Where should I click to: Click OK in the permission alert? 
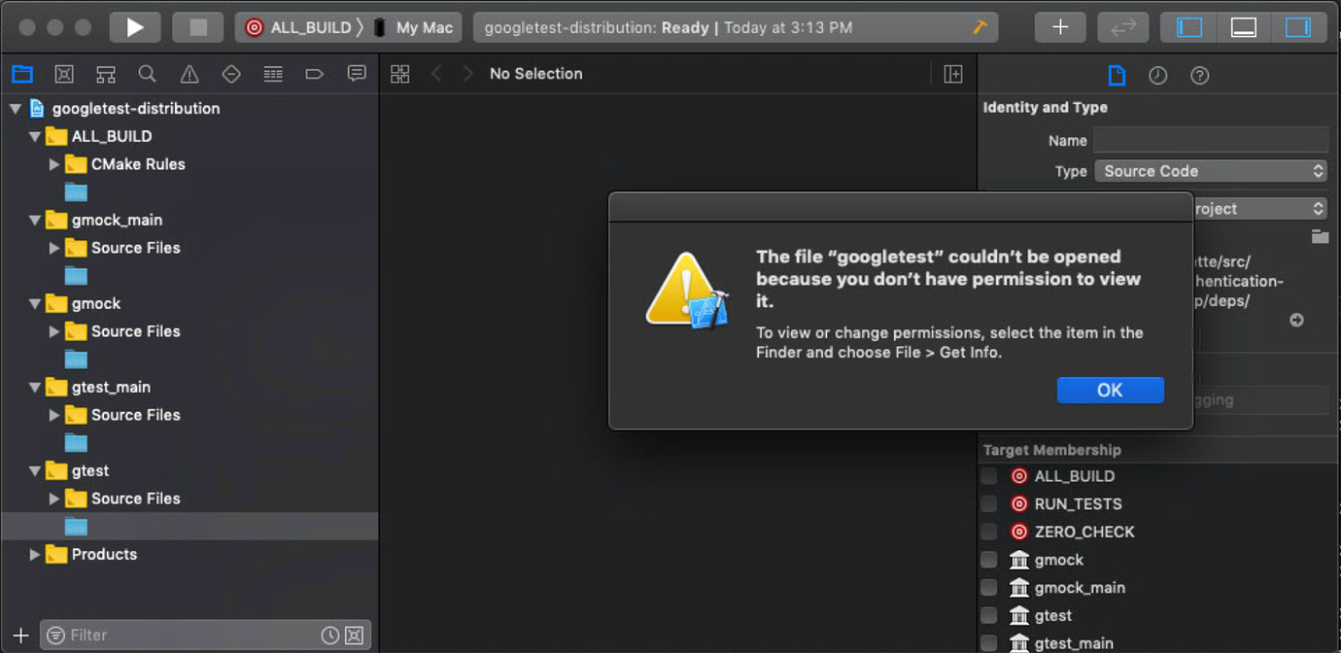pos(1110,390)
